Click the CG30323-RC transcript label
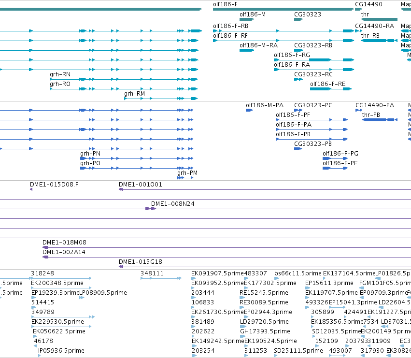Image resolution: width=411 pixels, height=358 pixels. tap(313, 74)
